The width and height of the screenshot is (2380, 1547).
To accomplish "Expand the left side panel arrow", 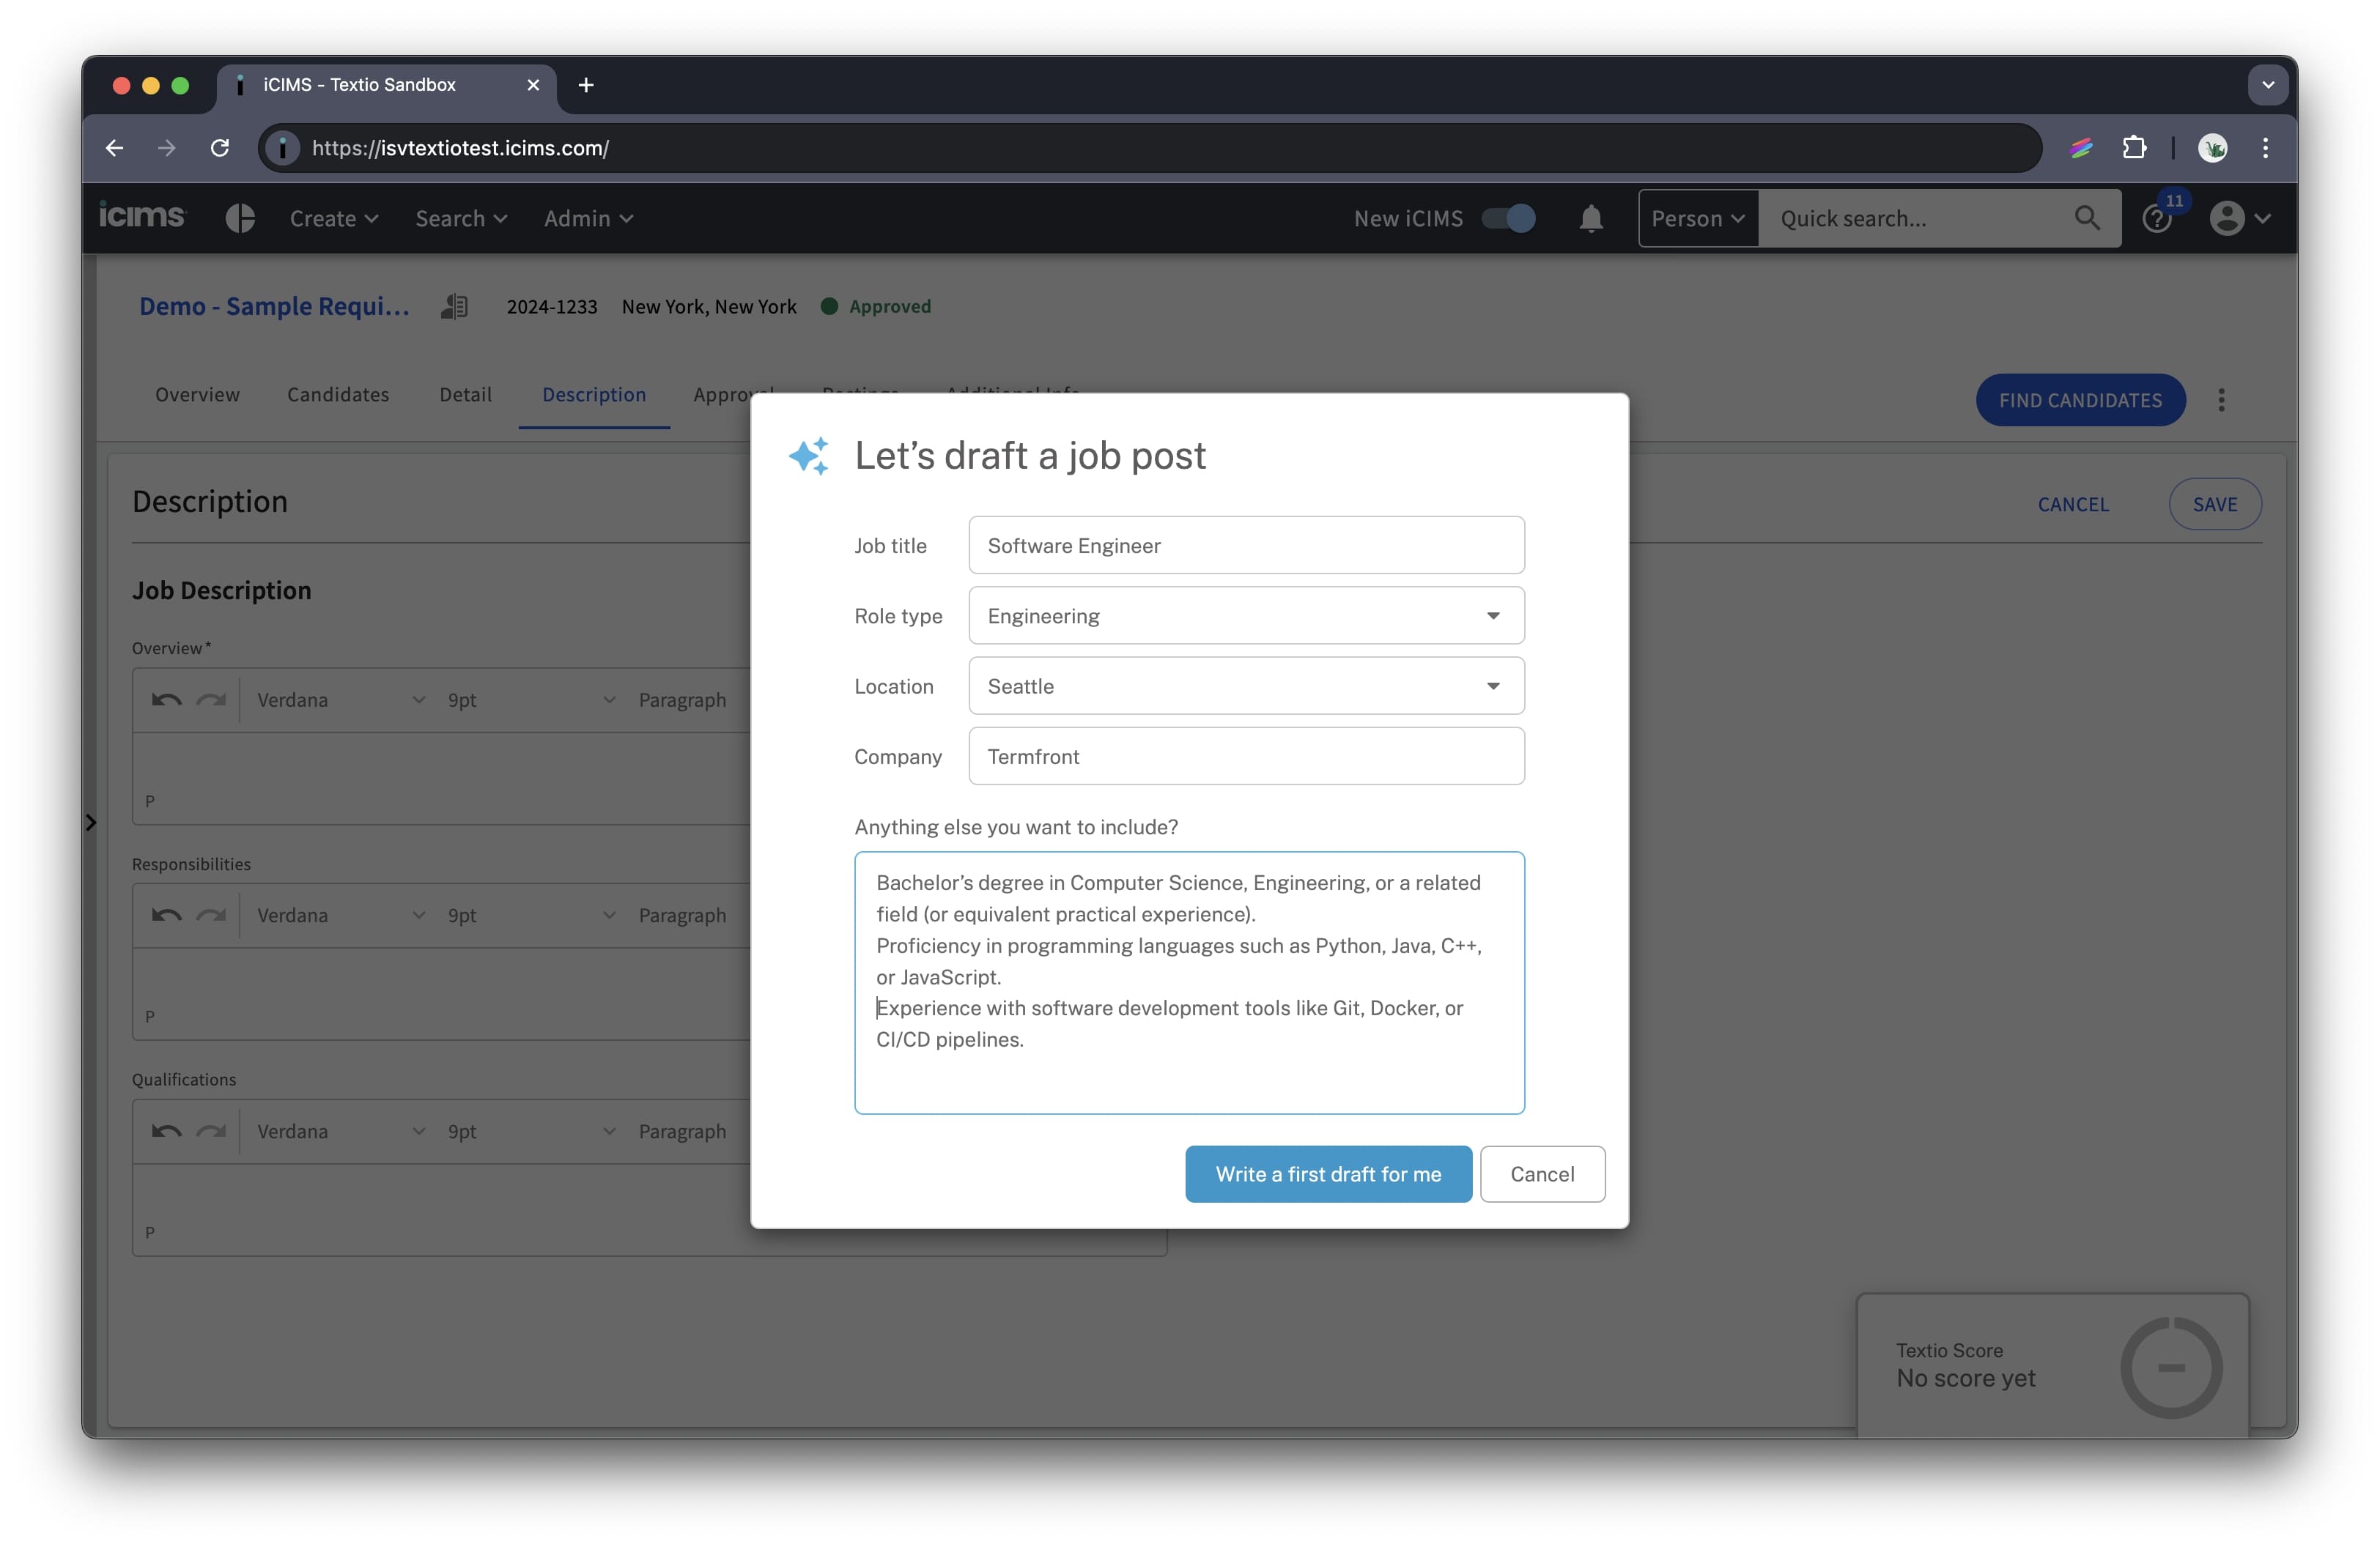I will [x=91, y=823].
